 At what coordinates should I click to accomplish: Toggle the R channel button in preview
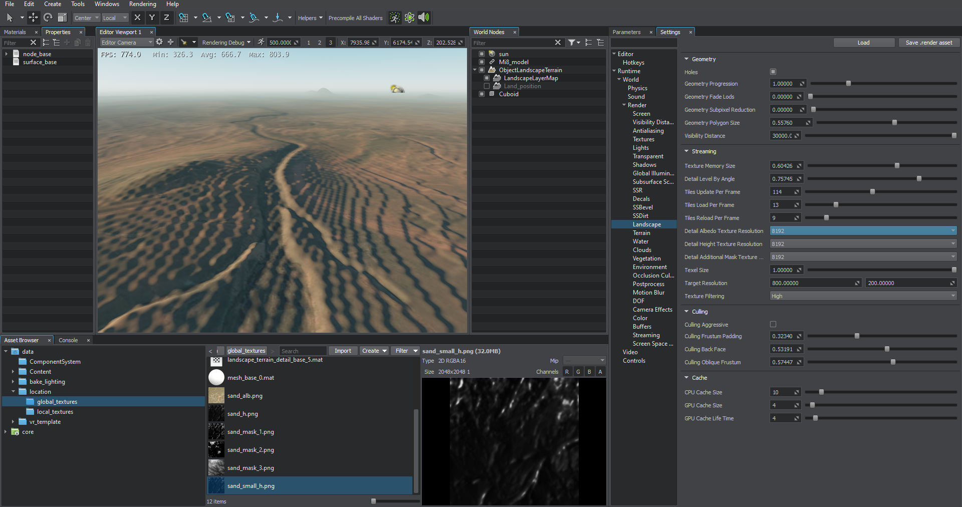pos(567,372)
